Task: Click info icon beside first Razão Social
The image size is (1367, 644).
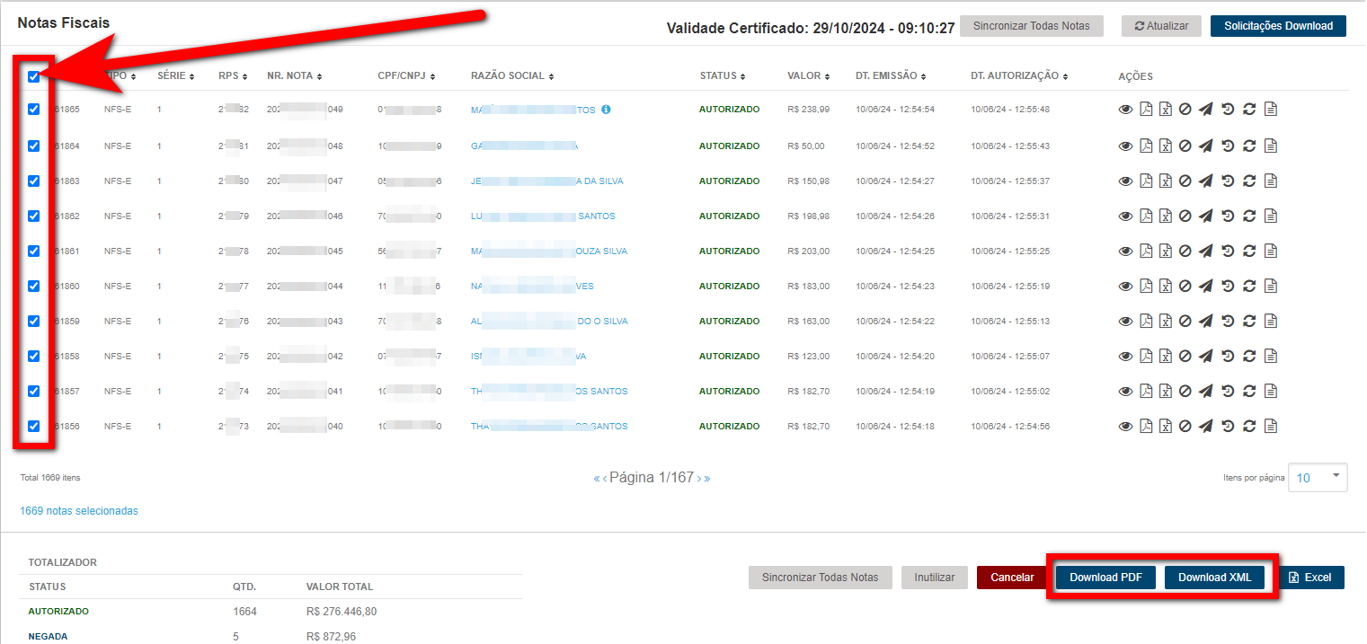Action: (x=606, y=110)
